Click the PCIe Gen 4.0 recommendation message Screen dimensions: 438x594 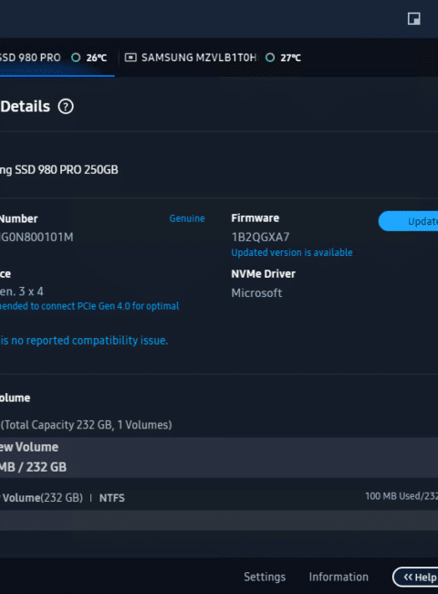[x=89, y=306]
